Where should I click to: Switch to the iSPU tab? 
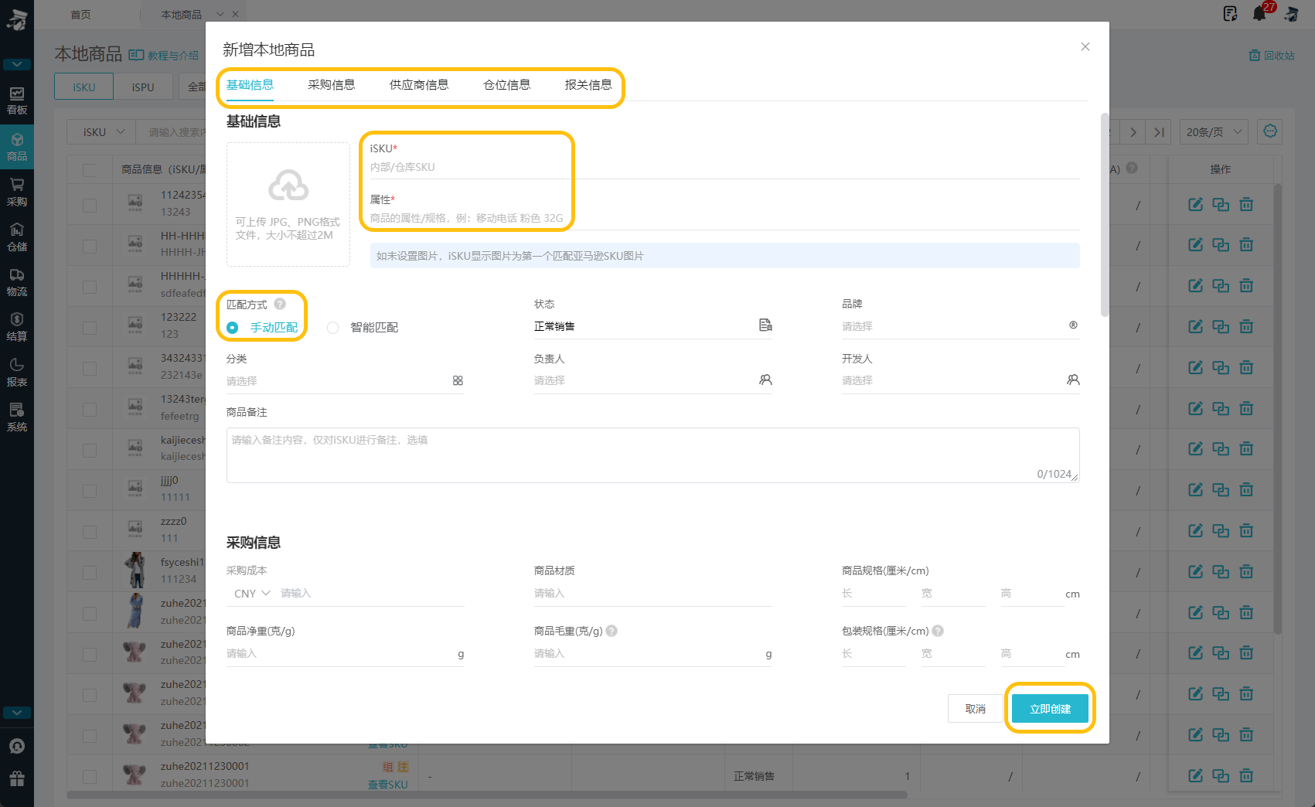(143, 87)
